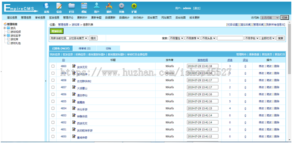Open the 后台首页 menu item
The image size is (292, 143).
(152, 17)
